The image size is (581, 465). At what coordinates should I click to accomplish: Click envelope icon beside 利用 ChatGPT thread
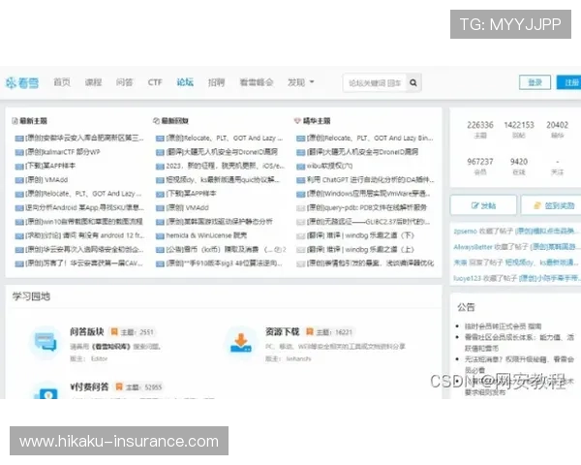(300, 180)
